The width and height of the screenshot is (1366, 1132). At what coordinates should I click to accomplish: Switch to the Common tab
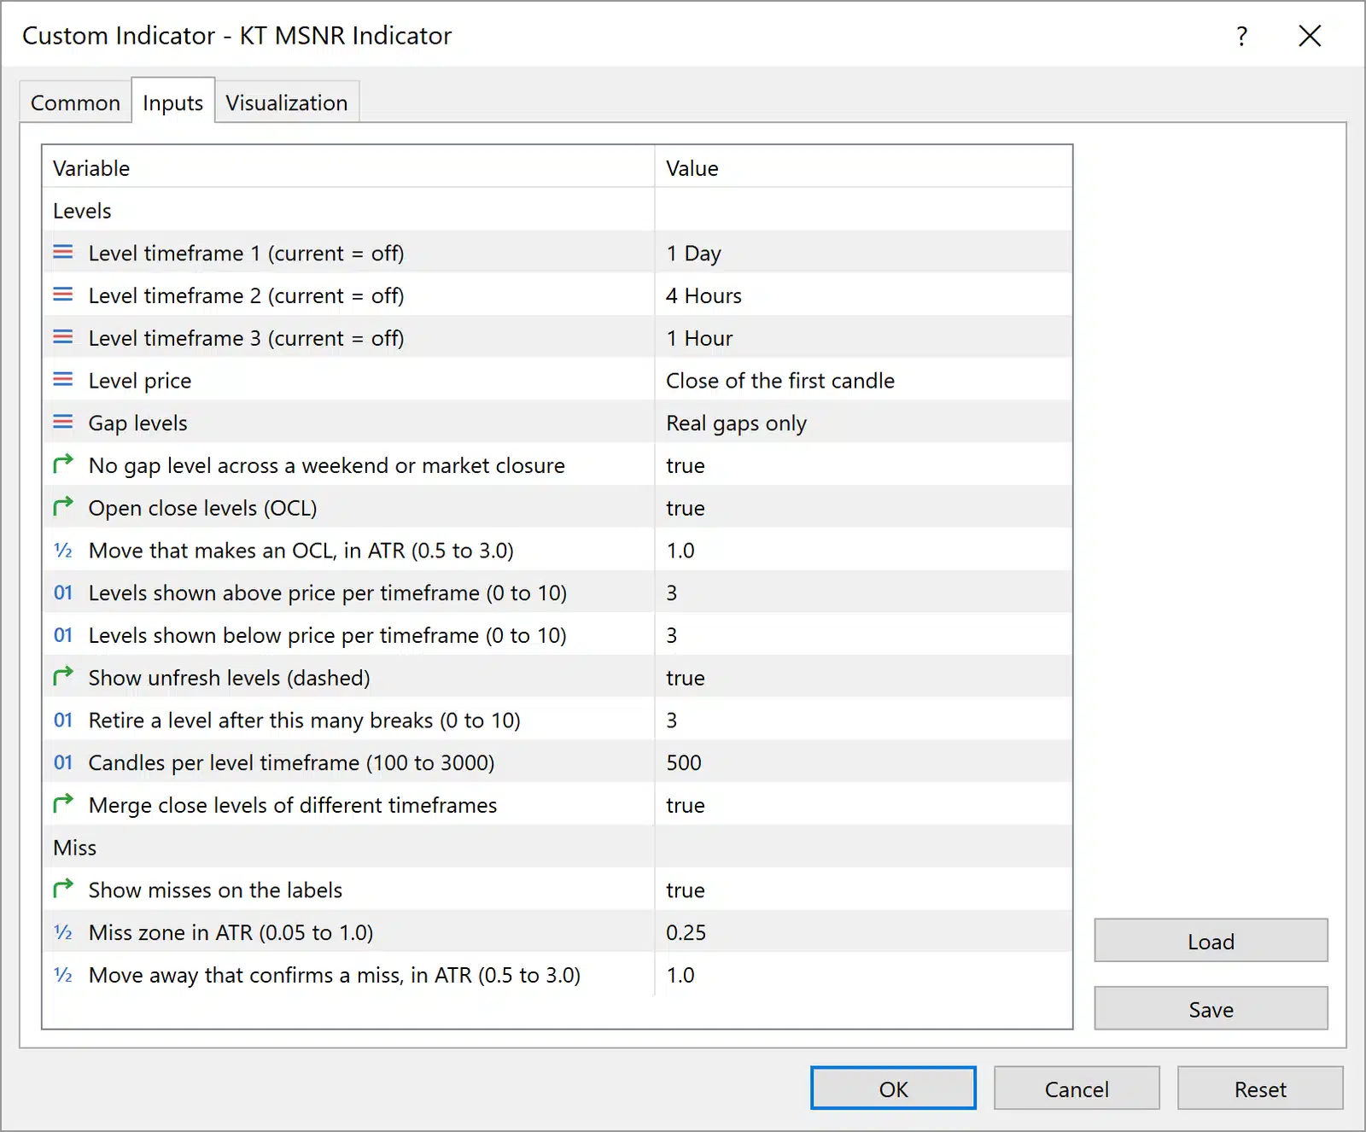point(75,102)
